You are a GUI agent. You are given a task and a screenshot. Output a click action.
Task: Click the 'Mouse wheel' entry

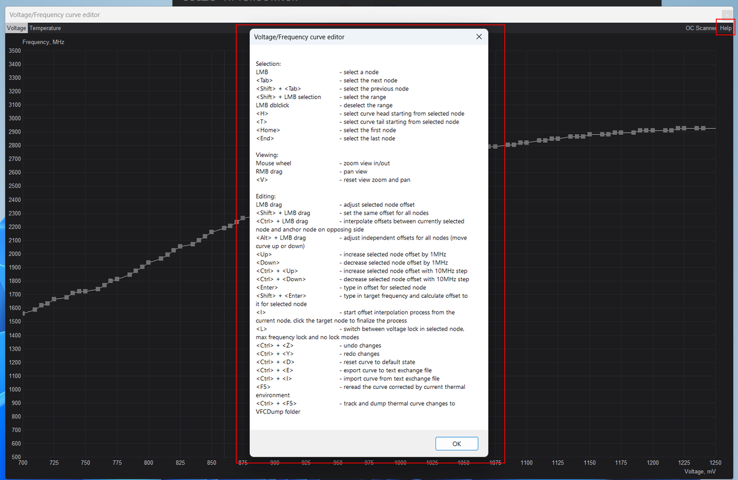click(x=274, y=163)
